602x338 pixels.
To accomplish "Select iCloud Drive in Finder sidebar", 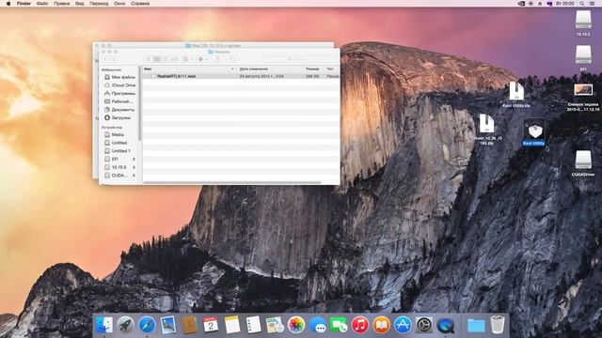I will coord(119,85).
